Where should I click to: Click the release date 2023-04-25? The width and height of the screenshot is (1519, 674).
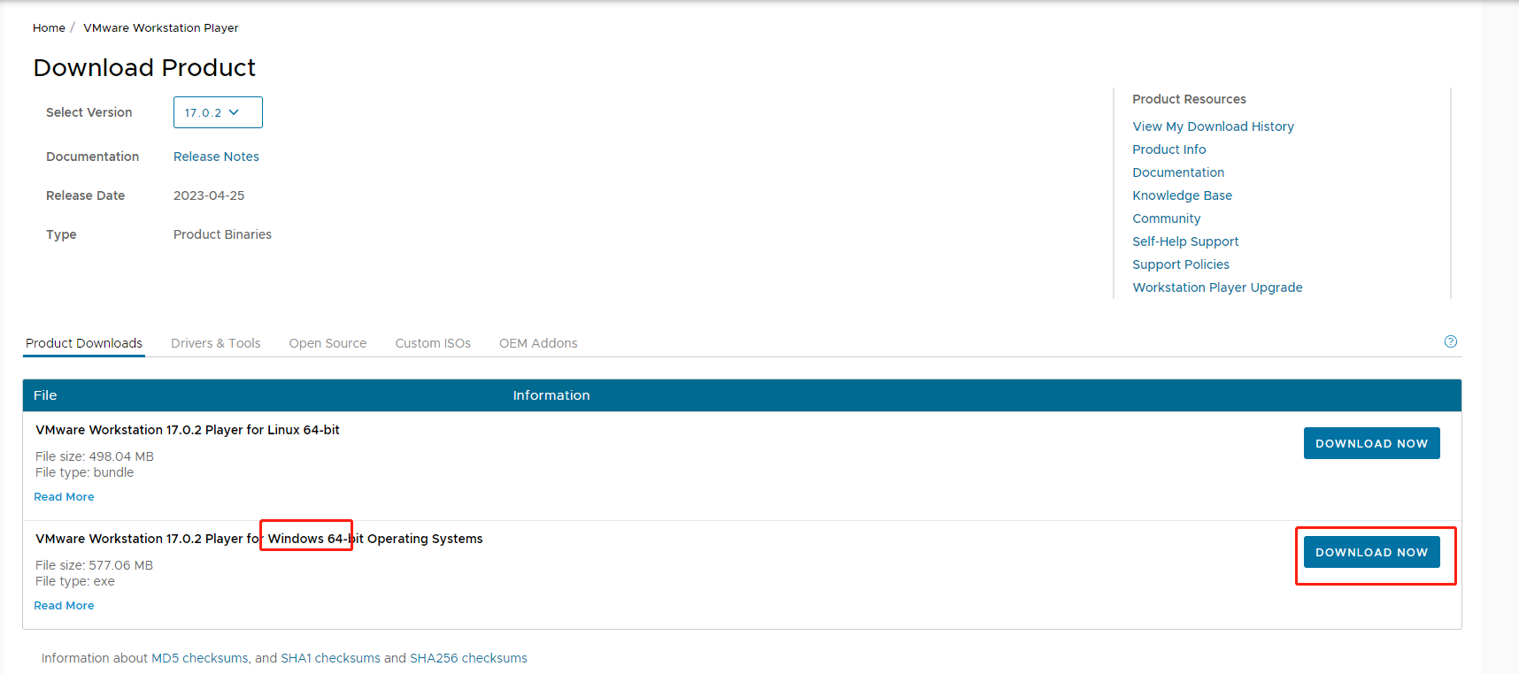[209, 195]
